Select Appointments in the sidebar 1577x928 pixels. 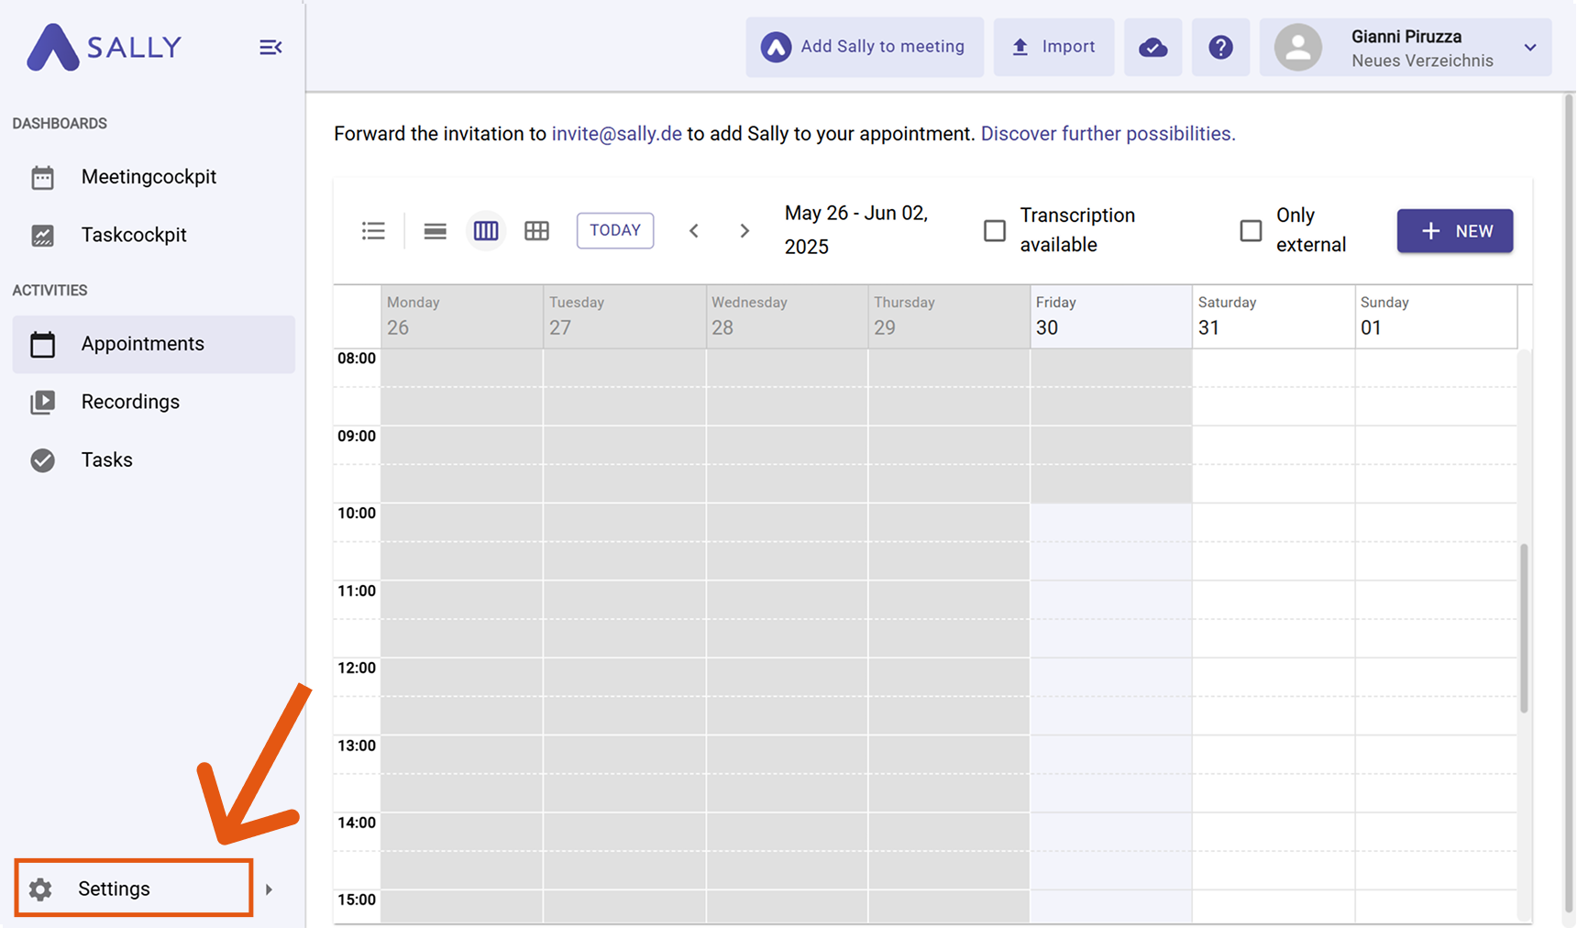(x=153, y=344)
